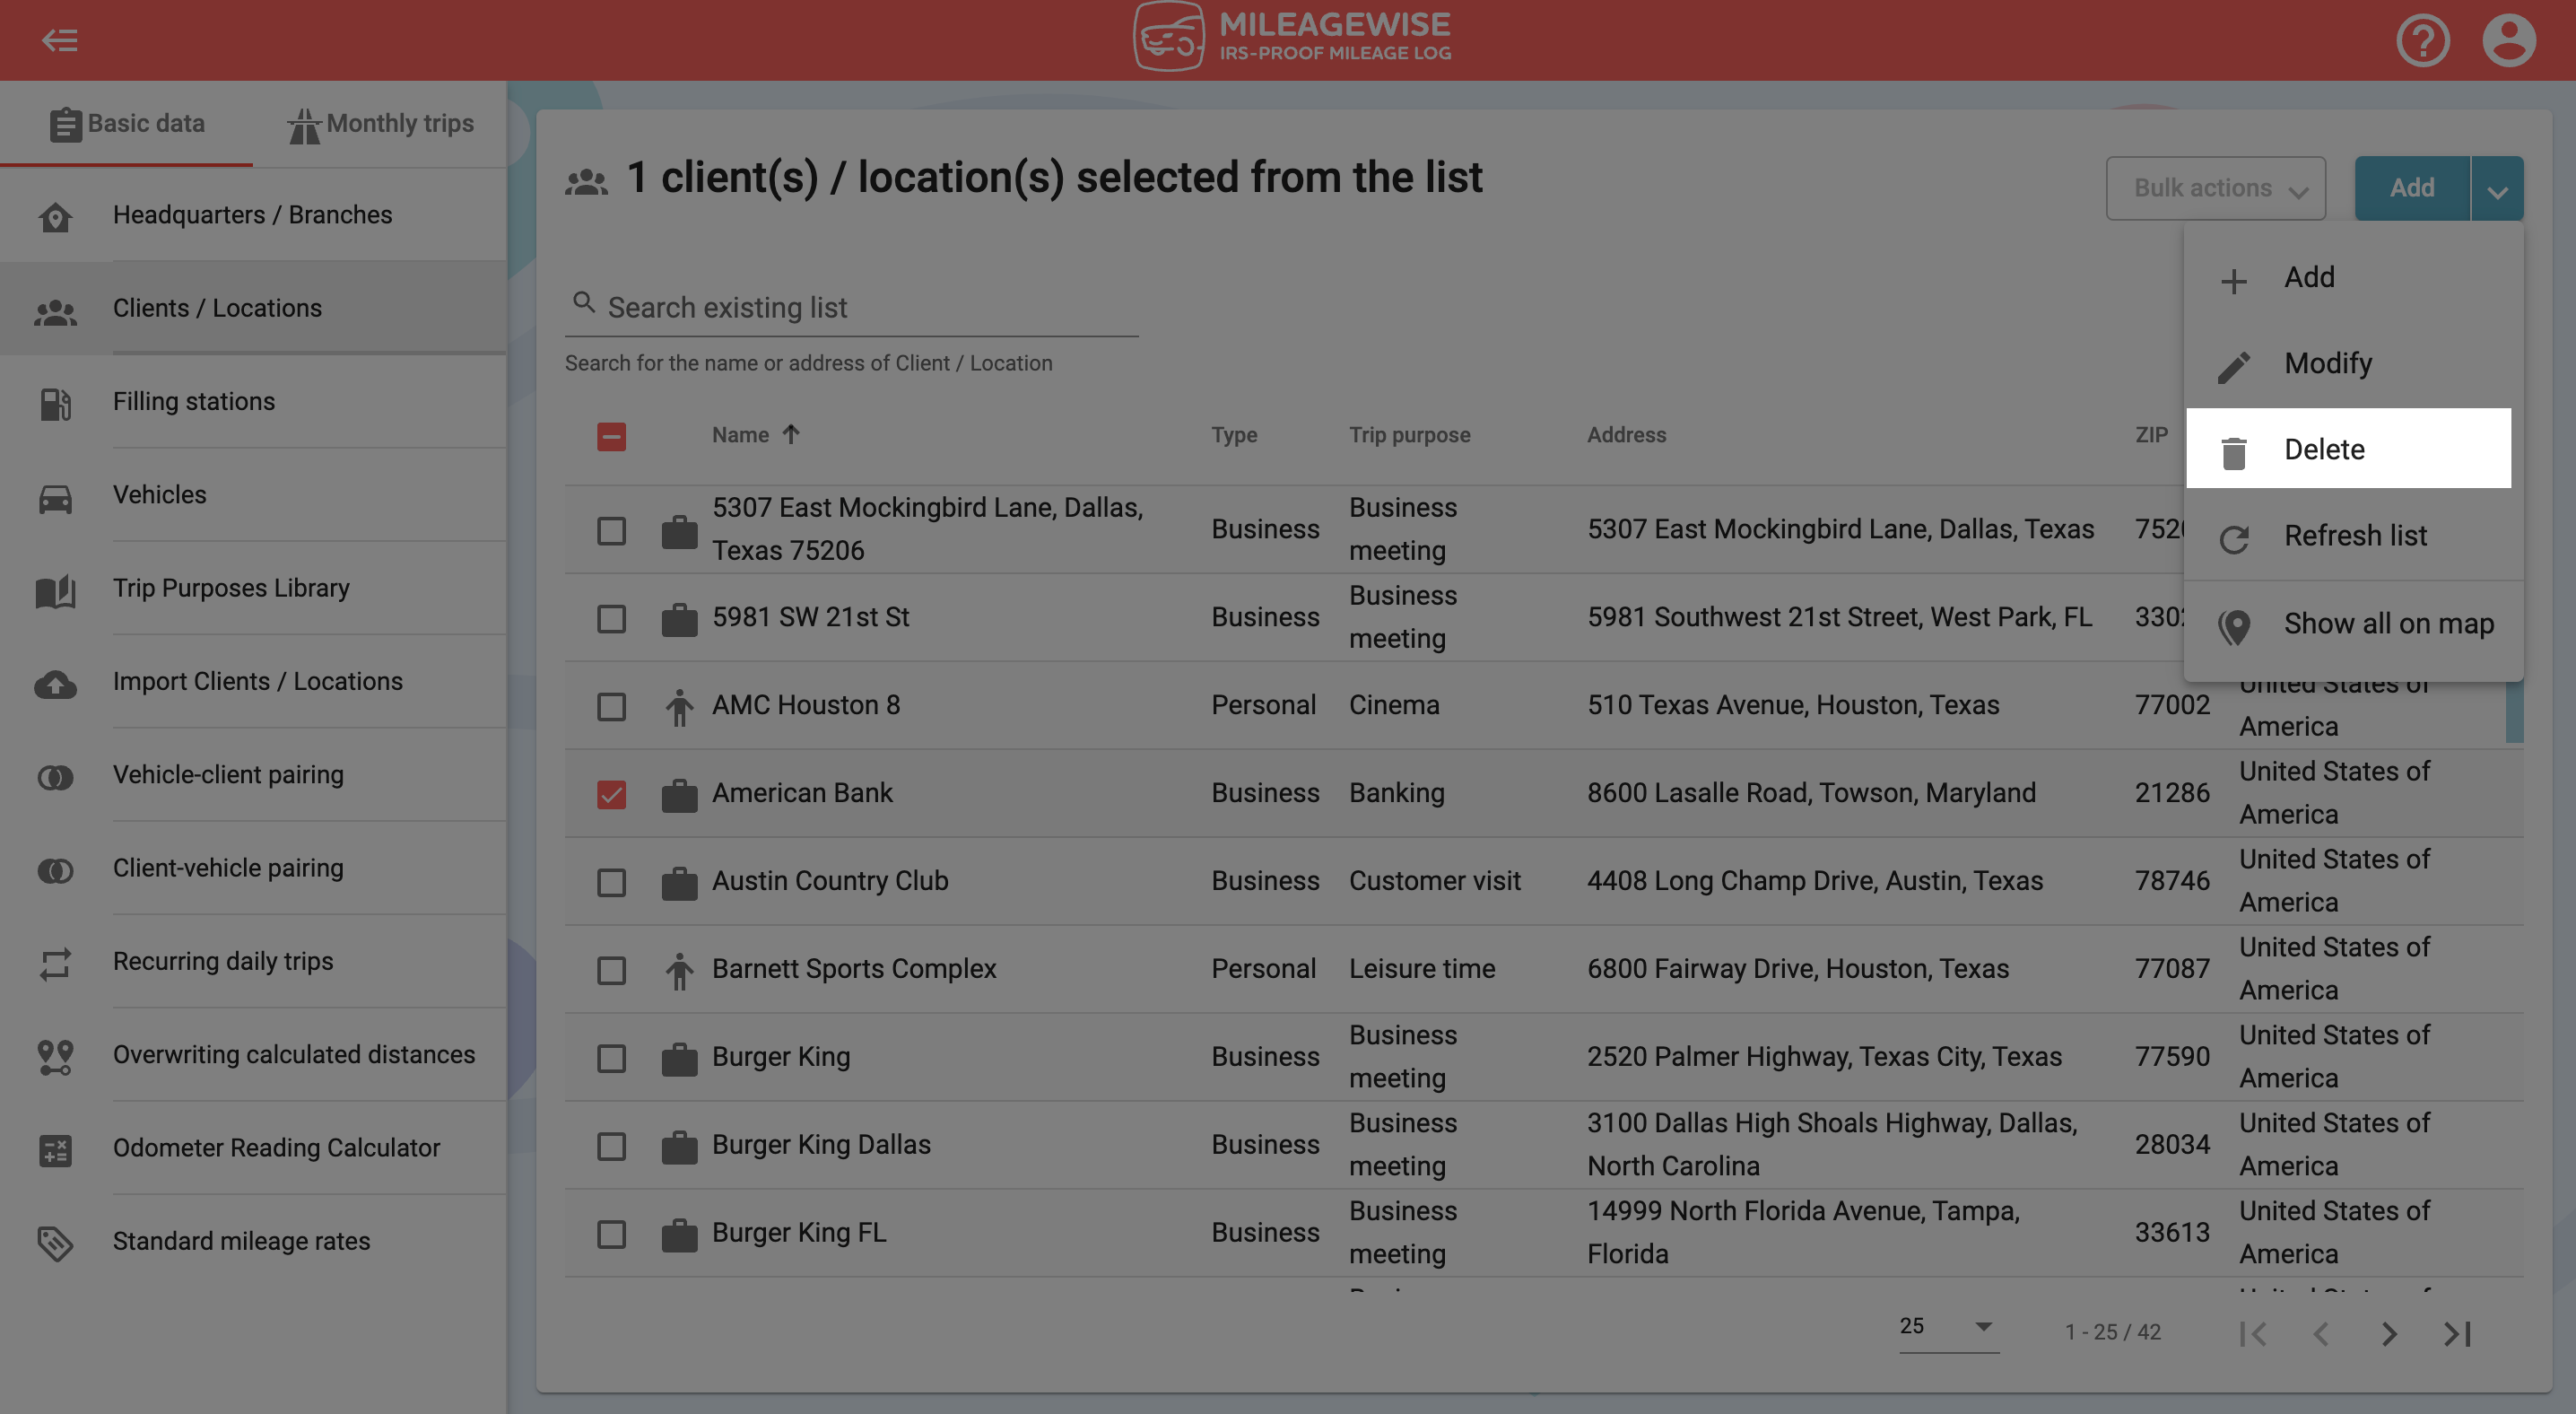Open Import Clients / Locations label
The width and height of the screenshot is (2576, 1414).
(x=257, y=682)
